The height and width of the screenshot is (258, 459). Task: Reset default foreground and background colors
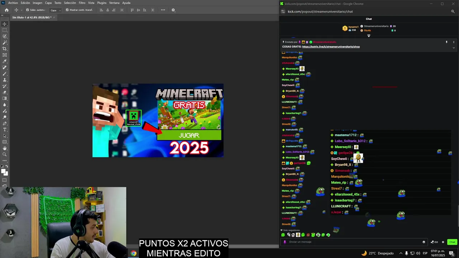pyautogui.click(x=3, y=166)
